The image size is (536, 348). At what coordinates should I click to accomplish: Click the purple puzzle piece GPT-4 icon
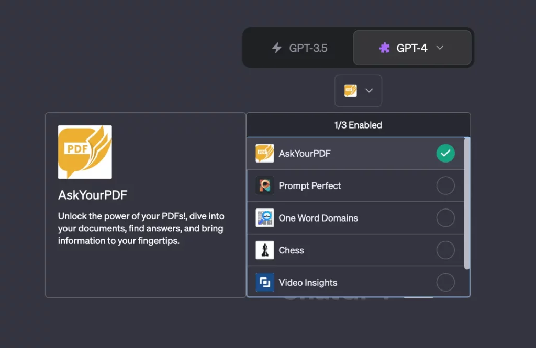click(384, 48)
